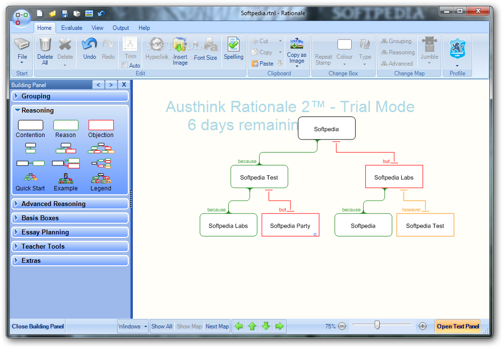The width and height of the screenshot is (503, 348).
Task: Switch to the View ribbon tab
Action: click(x=97, y=28)
